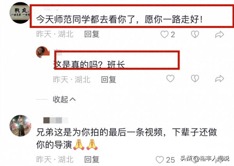Share the reply asking 这是真的吗
This screenshot has height=166, width=234.
(x=219, y=79)
